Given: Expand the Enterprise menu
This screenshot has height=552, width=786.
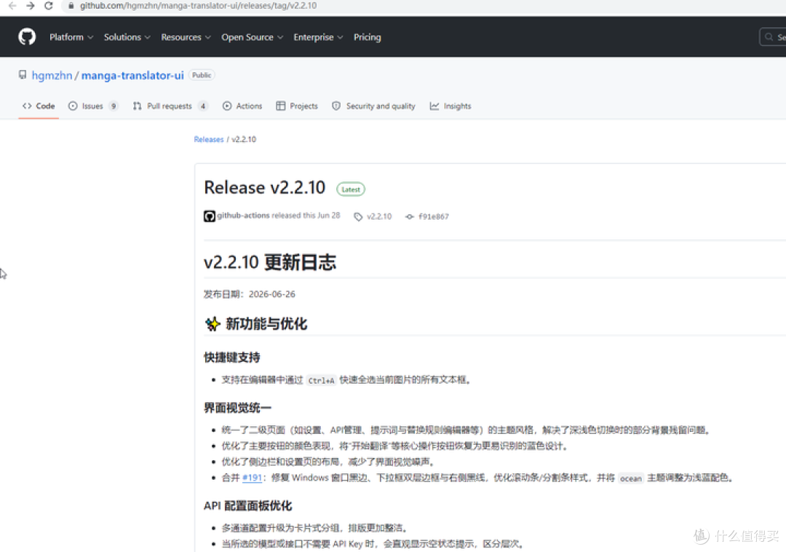Looking at the screenshot, I should [318, 37].
